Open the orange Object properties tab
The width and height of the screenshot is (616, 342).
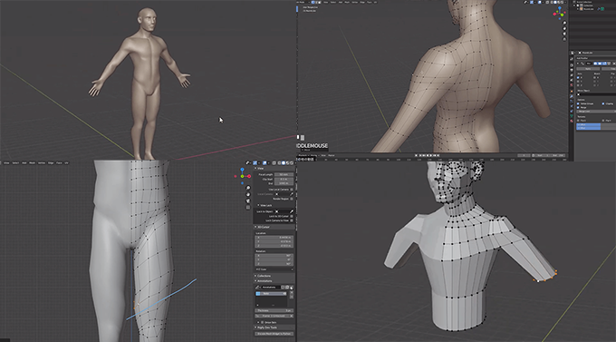572,91
